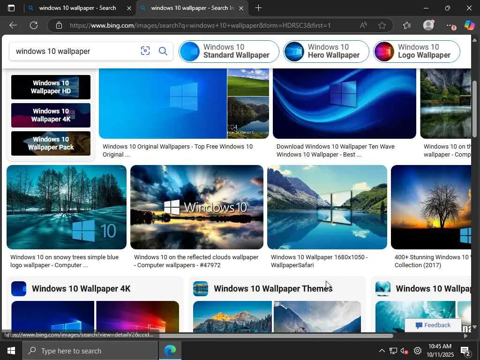Open the mountain lake 1680x1050 wallpaper
480x360 pixels.
coord(327,207)
